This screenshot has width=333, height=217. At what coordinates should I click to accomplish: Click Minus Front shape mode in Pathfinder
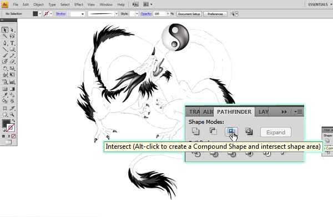[x=213, y=132]
